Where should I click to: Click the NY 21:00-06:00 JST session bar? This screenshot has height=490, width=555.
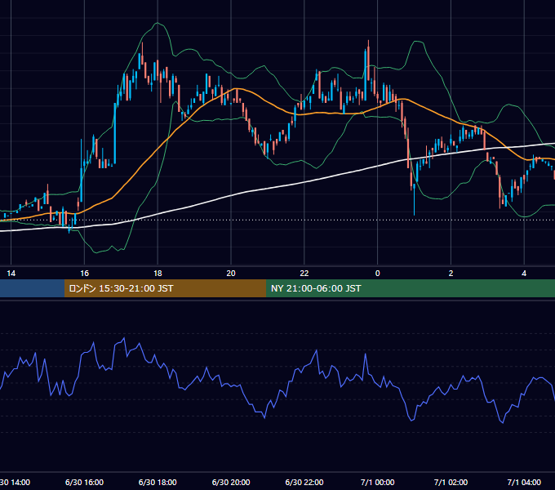411,288
